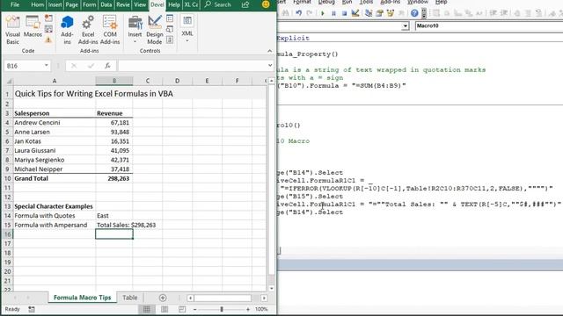Click the zoom out minus button
Viewport: 563px width, 316px height.
[x=194, y=309]
